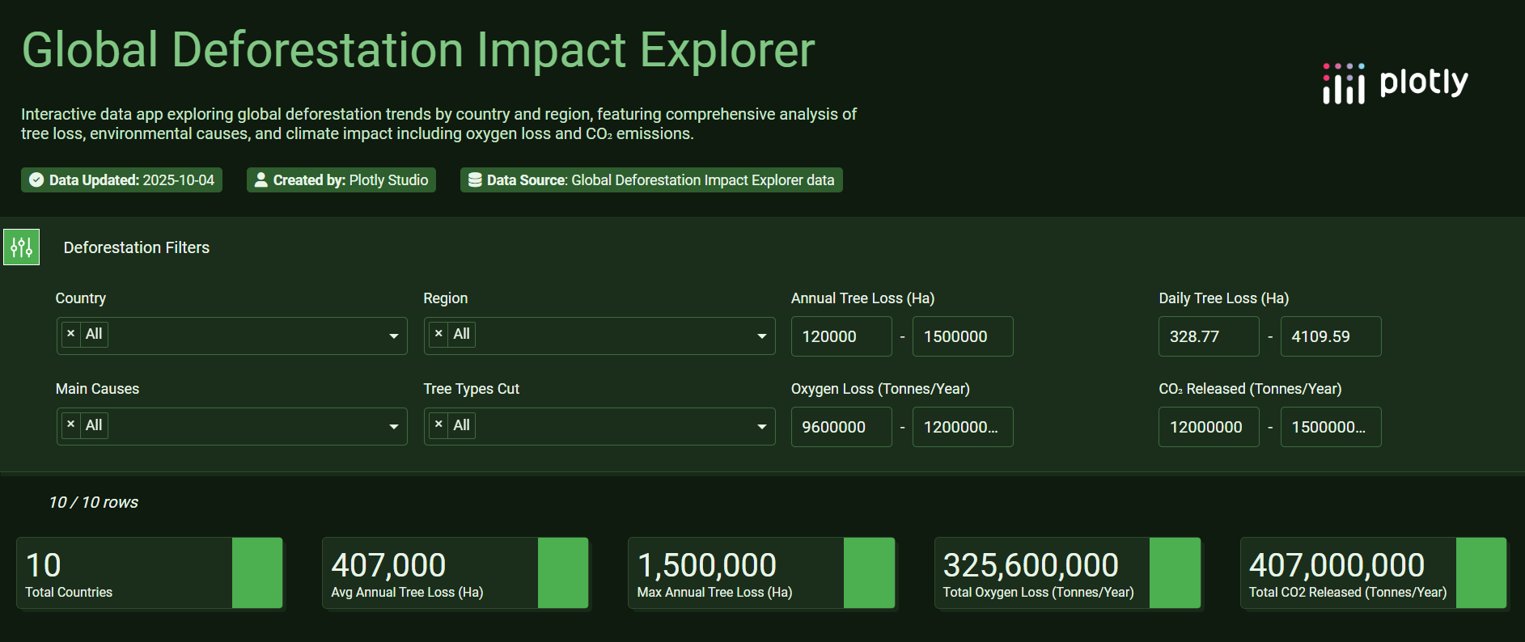Screen dimensions: 1525x642
Task: Edit CO₂ Released maximum field
Action: click(1331, 427)
